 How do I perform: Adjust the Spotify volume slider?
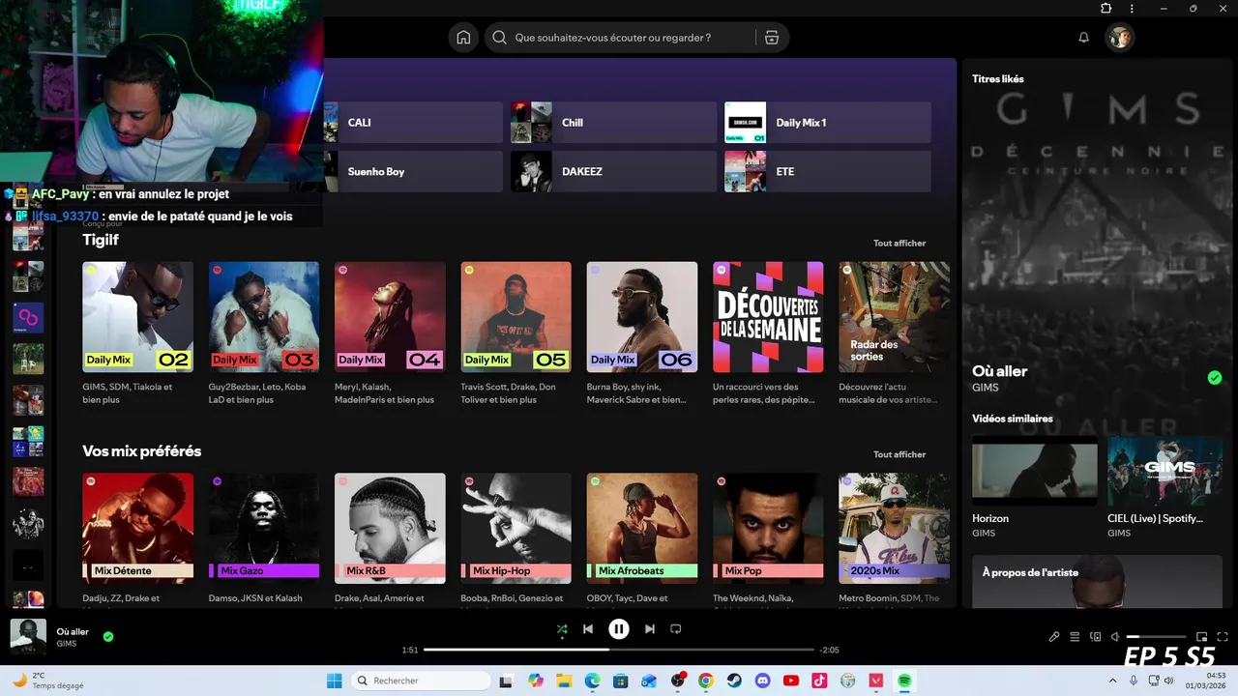1157,637
